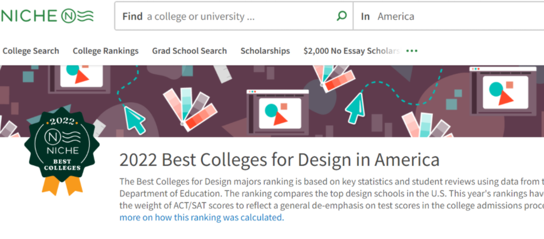Open Grad School Search
The width and height of the screenshot is (544, 239).
tap(189, 51)
